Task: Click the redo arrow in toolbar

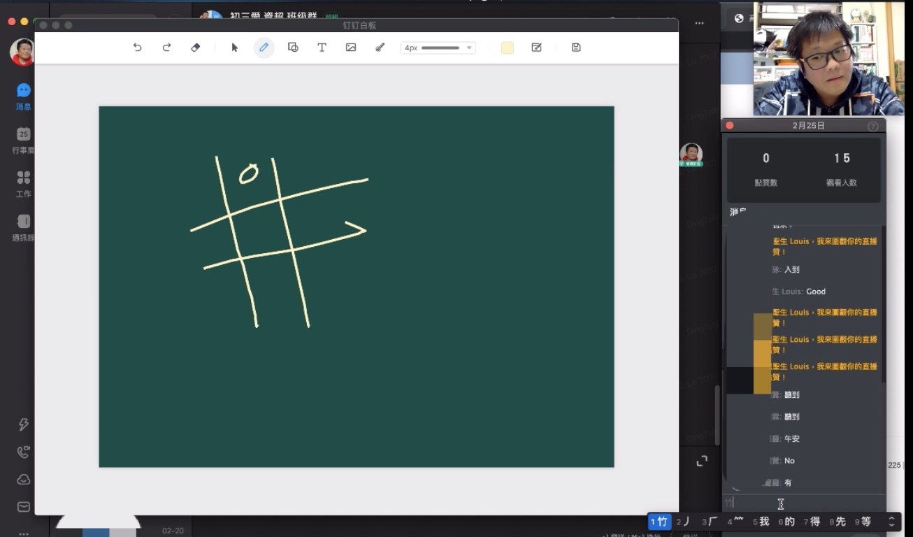Action: pos(166,48)
